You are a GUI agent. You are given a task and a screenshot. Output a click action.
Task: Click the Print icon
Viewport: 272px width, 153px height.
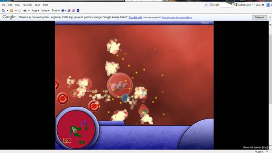coord(25,11)
